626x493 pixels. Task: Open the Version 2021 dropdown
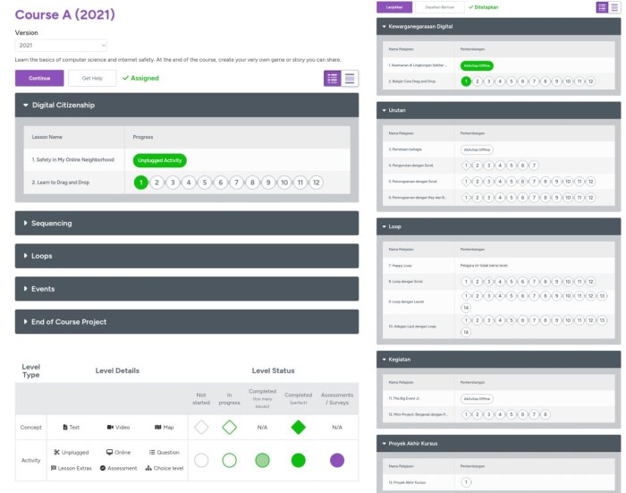[x=62, y=45]
